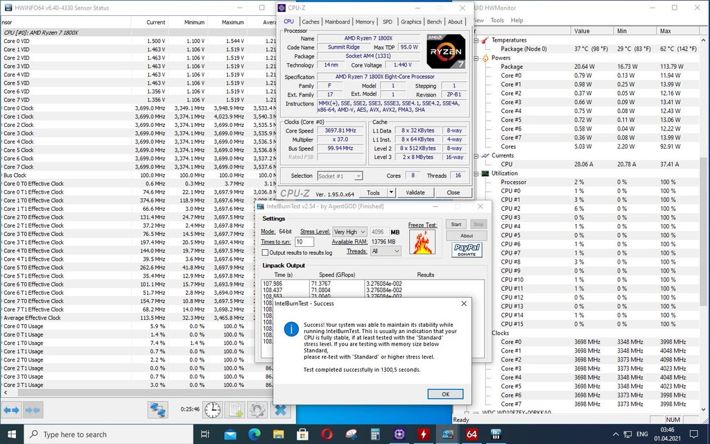Reset sensor timer with clock icon
Viewport: 710px width, 444px height.
pyautogui.click(x=212, y=409)
